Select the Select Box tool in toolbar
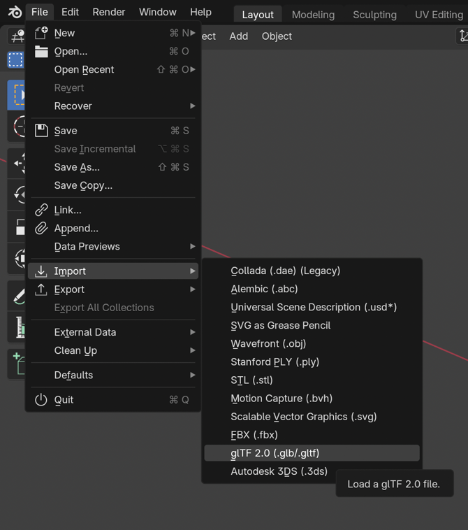 [x=17, y=95]
